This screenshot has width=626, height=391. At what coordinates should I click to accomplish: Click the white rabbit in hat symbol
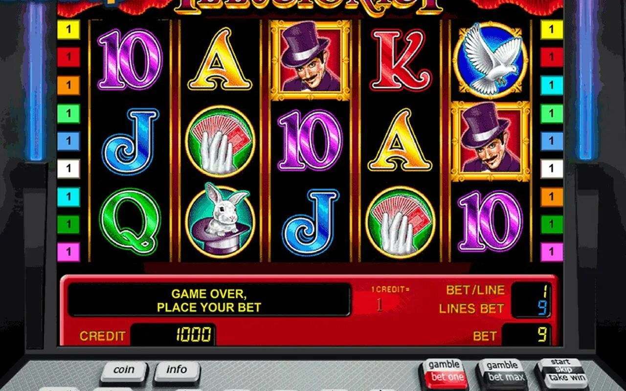click(220, 222)
